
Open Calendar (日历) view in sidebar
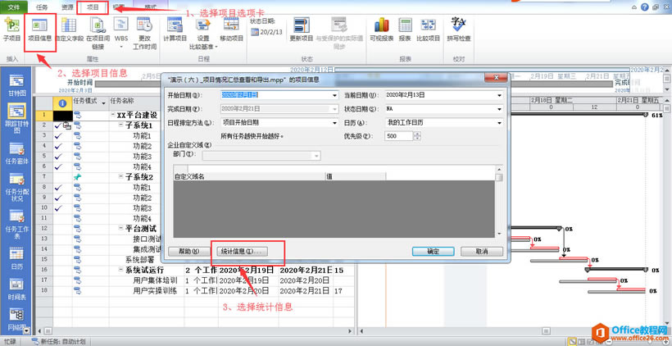point(16,258)
